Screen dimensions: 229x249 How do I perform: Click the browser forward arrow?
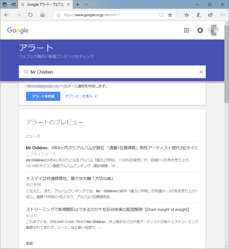18,15
